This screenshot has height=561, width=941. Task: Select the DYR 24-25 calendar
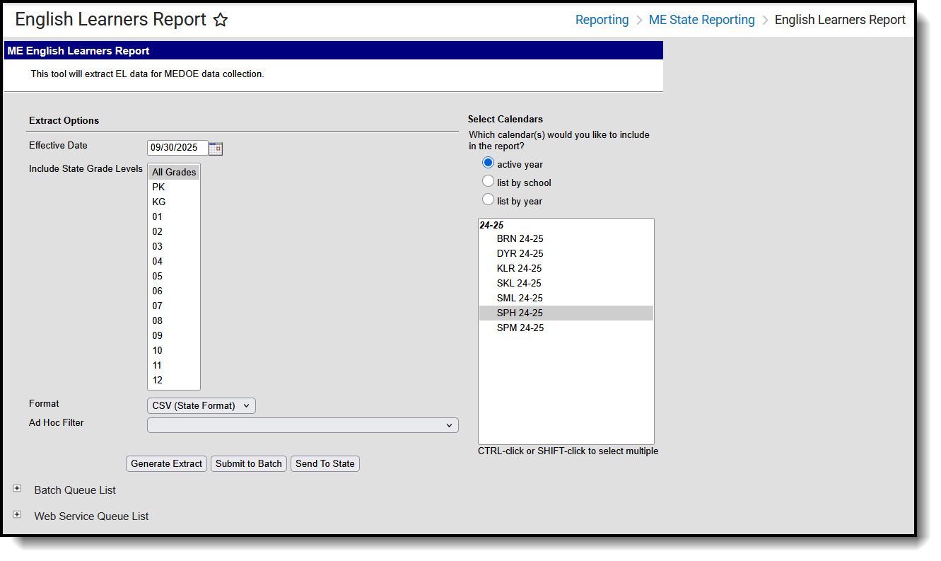click(x=566, y=253)
